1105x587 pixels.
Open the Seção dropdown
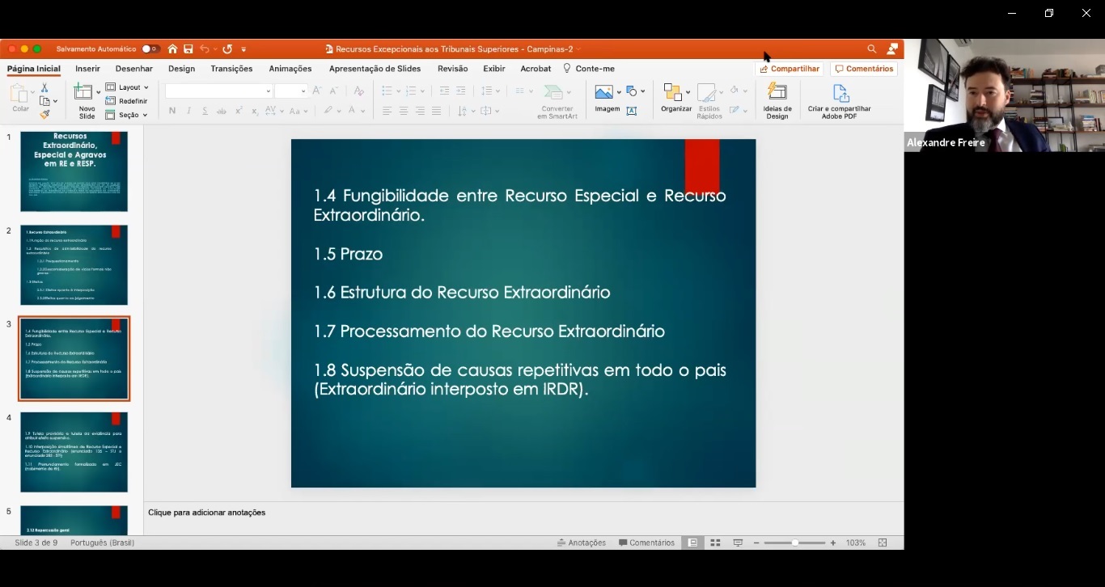[x=127, y=115]
